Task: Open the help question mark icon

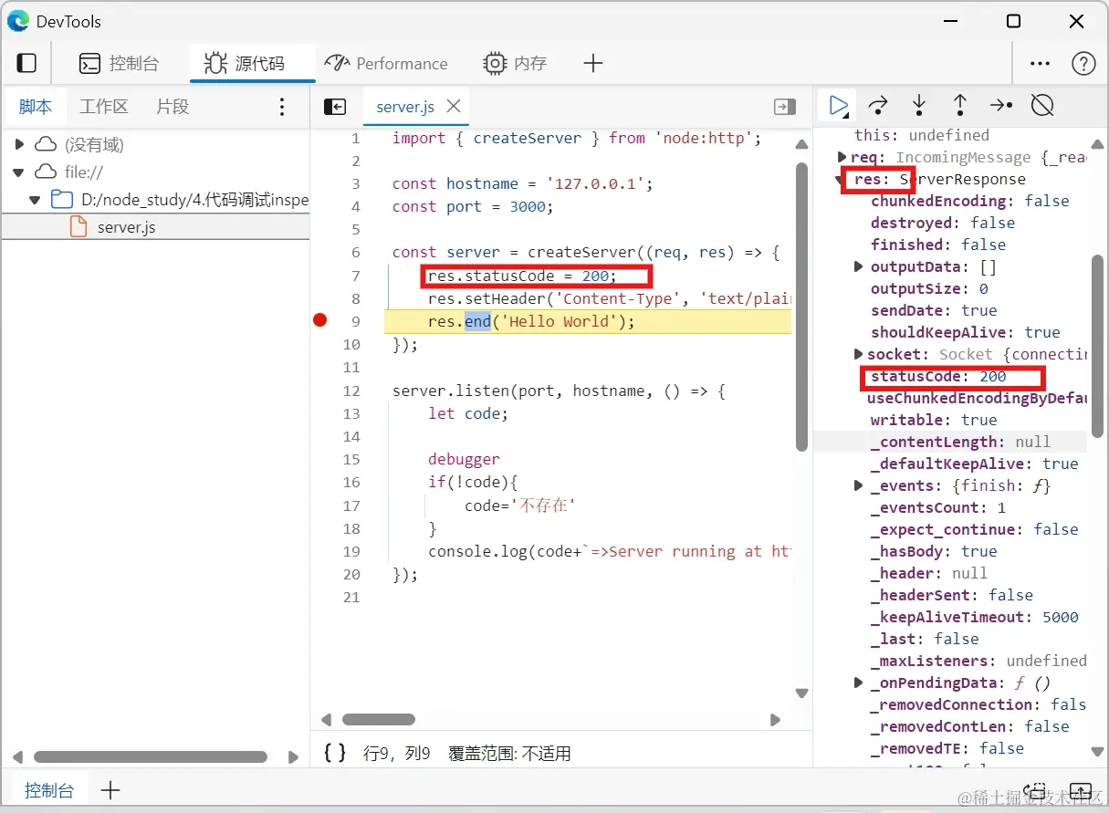Action: click(x=1083, y=64)
